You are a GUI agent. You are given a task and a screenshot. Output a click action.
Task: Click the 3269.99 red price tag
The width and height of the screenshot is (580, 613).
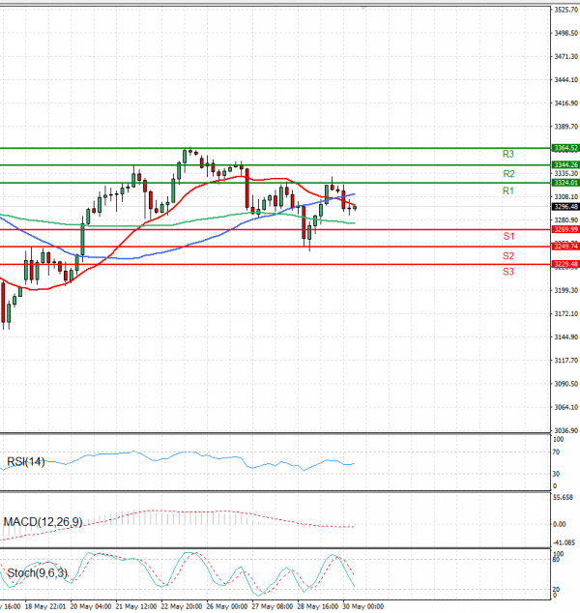pos(565,229)
